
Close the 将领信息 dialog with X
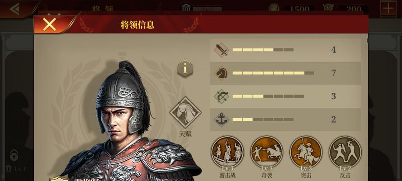click(49, 24)
